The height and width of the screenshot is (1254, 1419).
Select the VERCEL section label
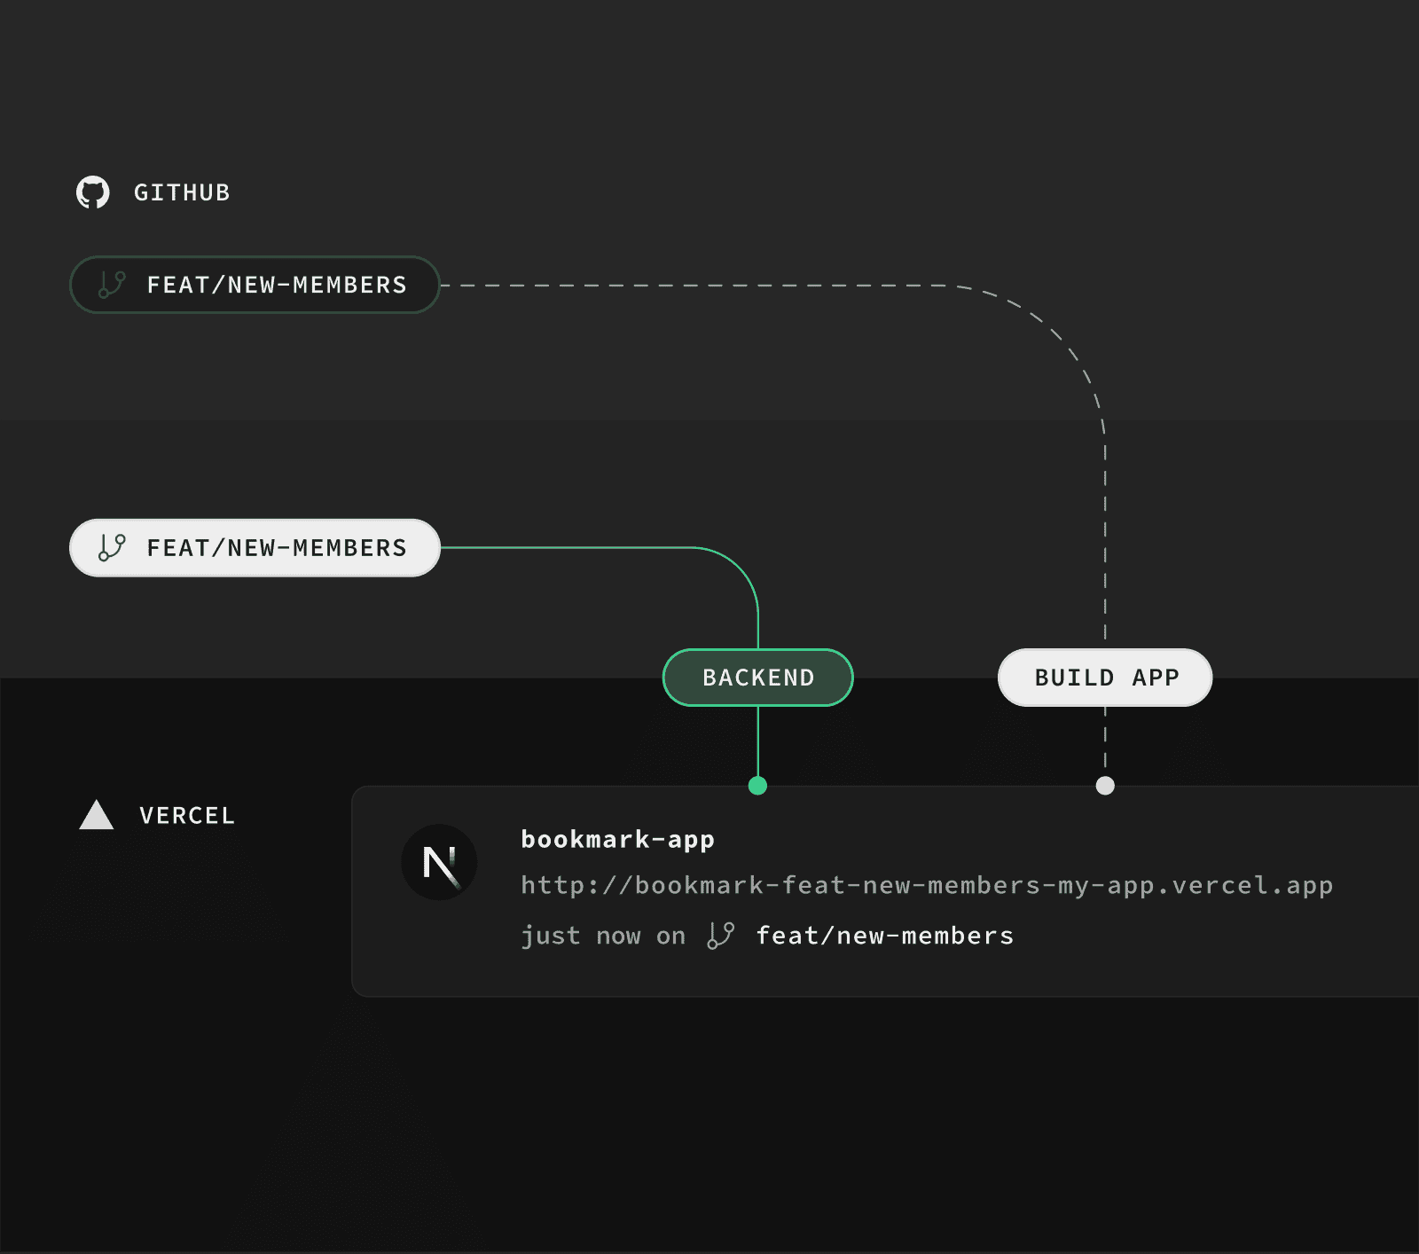185,815
